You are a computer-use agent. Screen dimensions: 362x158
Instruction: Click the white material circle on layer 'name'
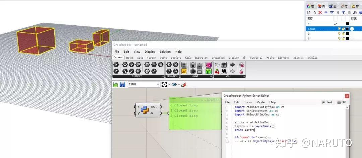click(352, 29)
